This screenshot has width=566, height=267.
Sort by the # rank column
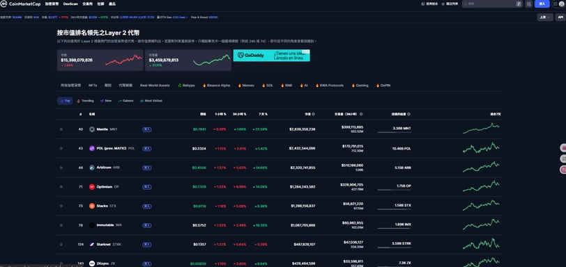tap(81, 114)
